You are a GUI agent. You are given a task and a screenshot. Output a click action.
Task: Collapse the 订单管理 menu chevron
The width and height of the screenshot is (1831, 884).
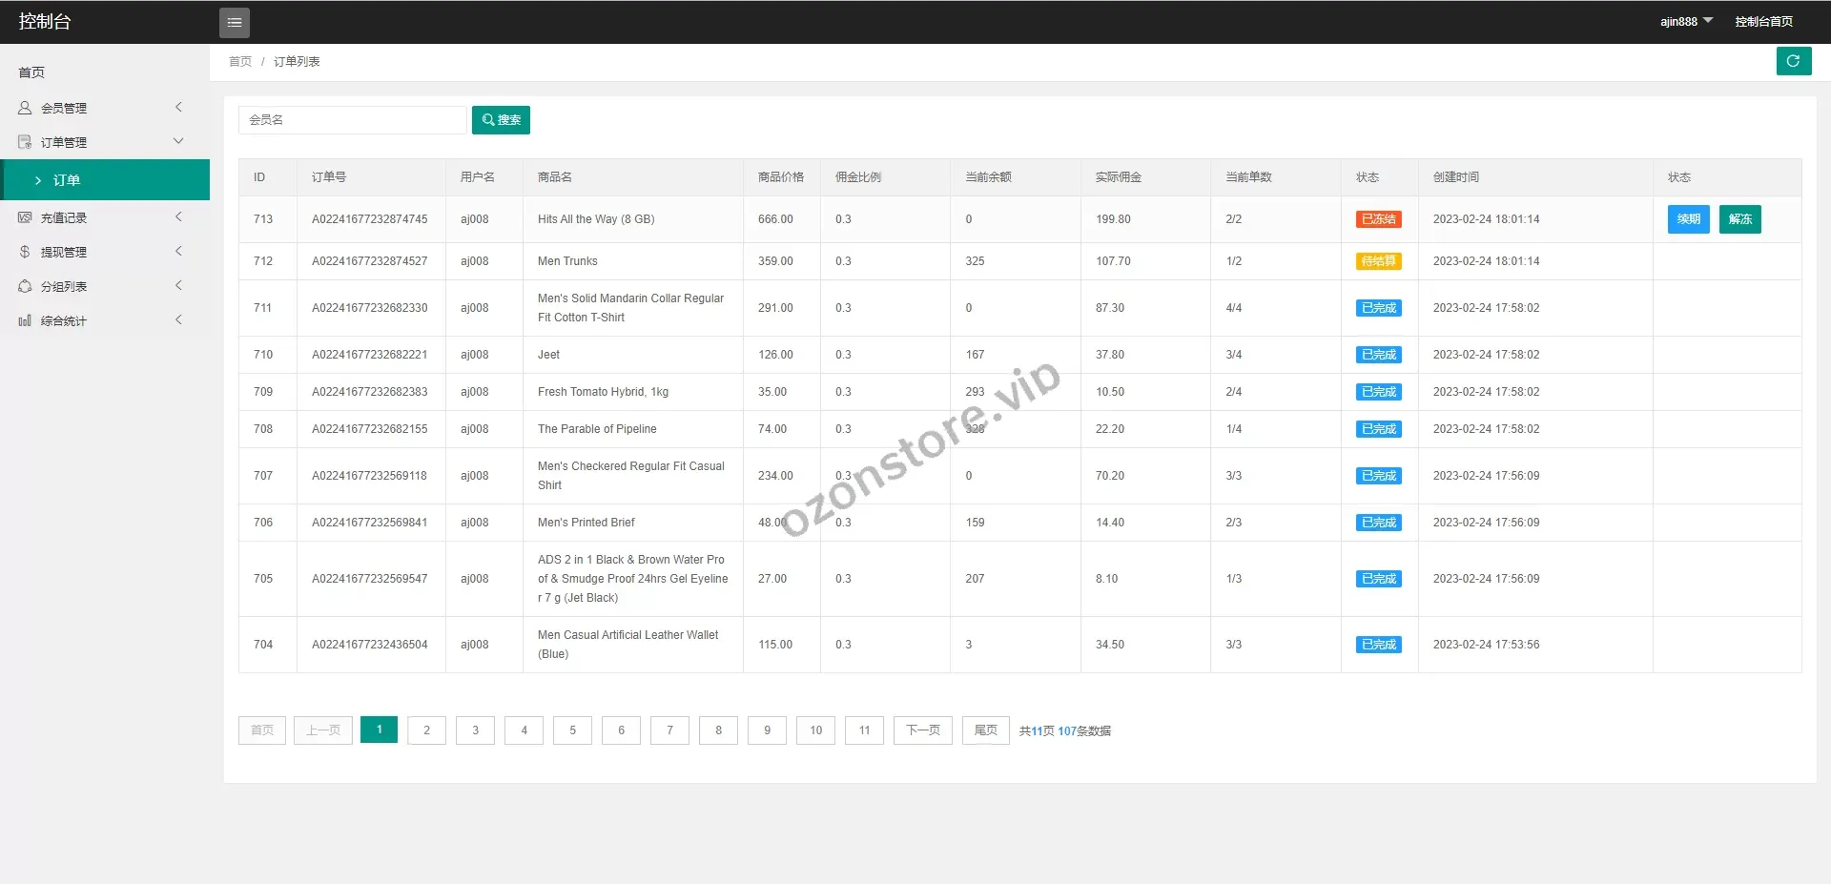pos(178,141)
